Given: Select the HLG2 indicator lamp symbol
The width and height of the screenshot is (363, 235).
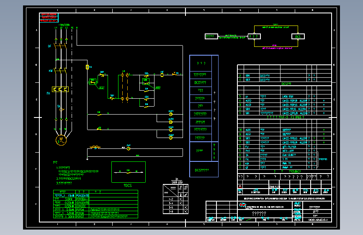Looking at the screenshot, I should (x=171, y=138).
